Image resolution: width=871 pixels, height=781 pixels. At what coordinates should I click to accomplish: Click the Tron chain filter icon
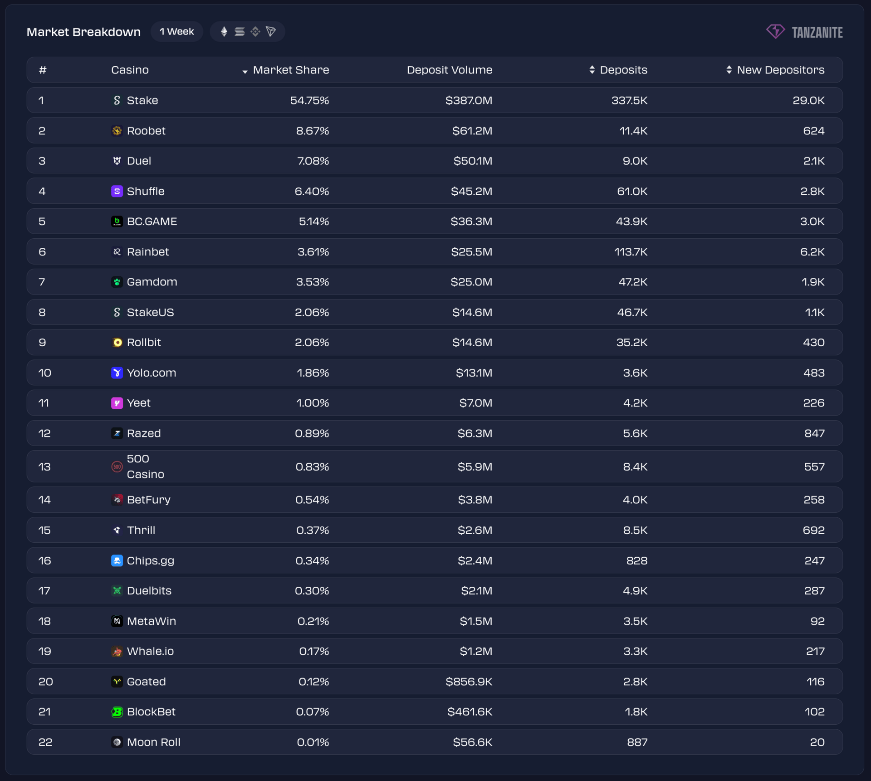point(271,31)
